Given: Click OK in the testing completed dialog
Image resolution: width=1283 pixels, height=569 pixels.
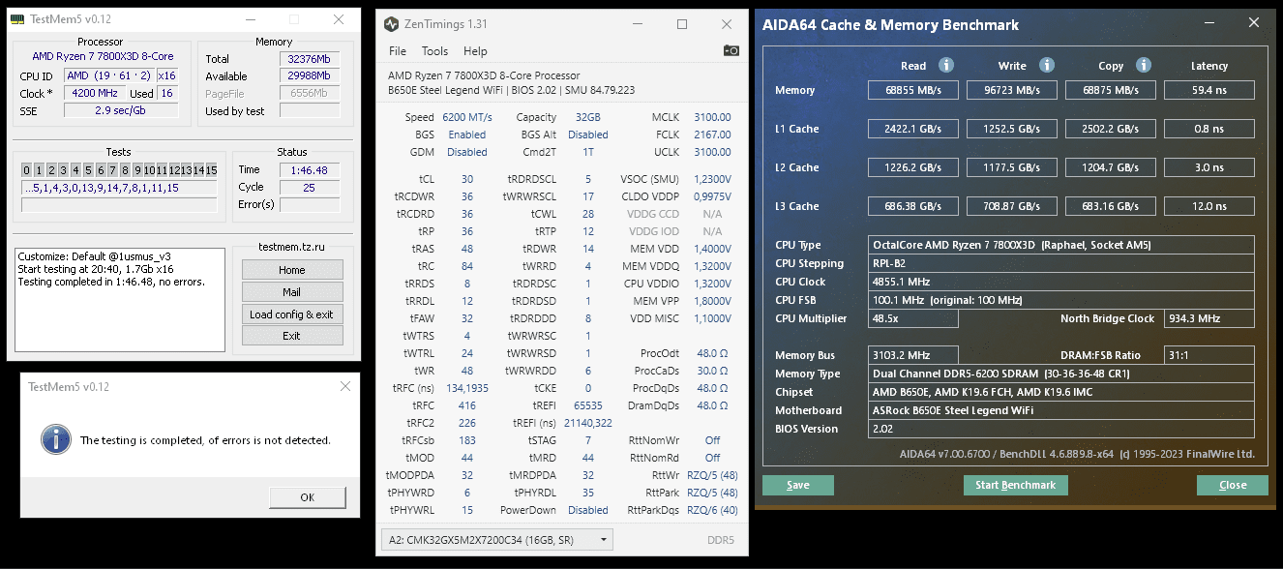Looking at the screenshot, I should pyautogui.click(x=308, y=497).
